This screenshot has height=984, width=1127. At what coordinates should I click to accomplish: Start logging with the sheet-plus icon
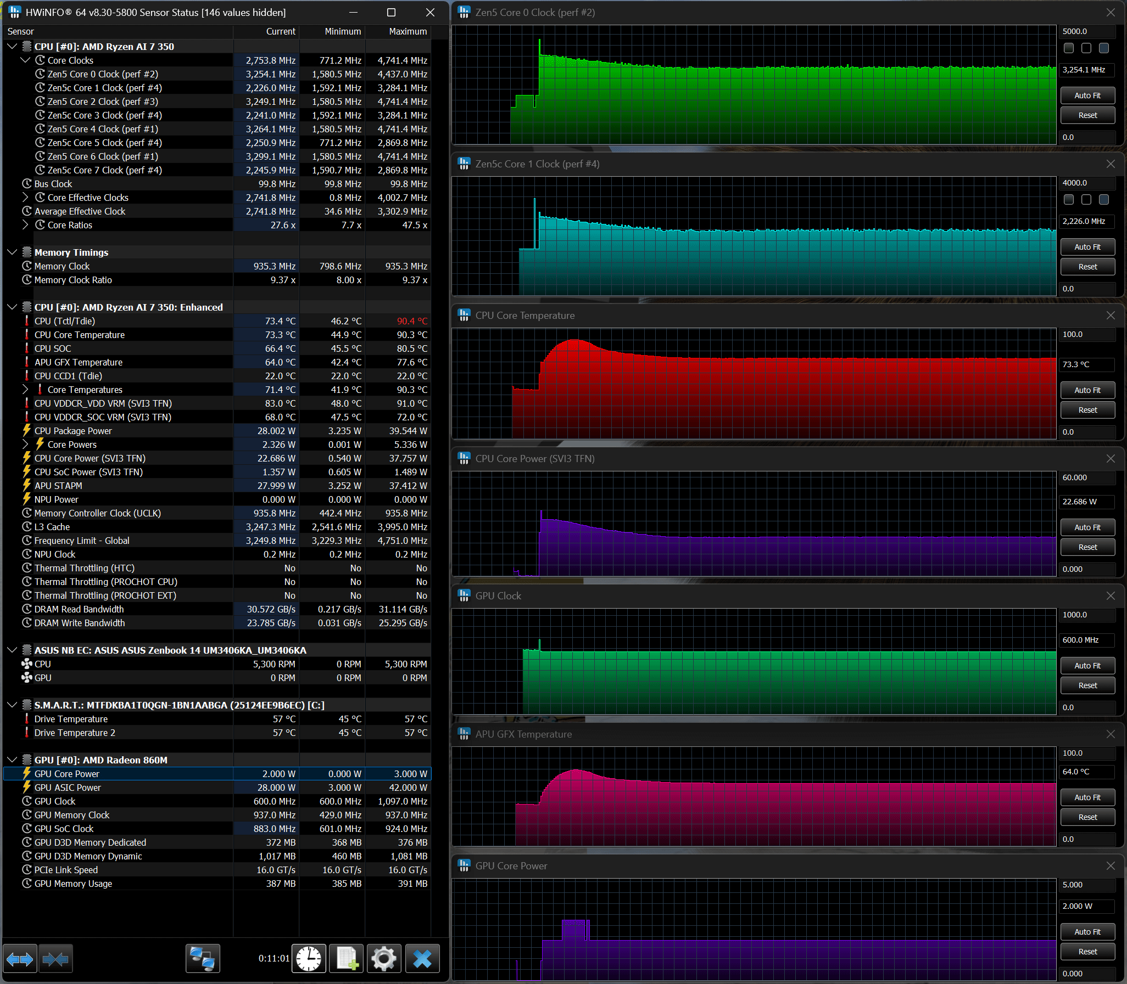(347, 959)
